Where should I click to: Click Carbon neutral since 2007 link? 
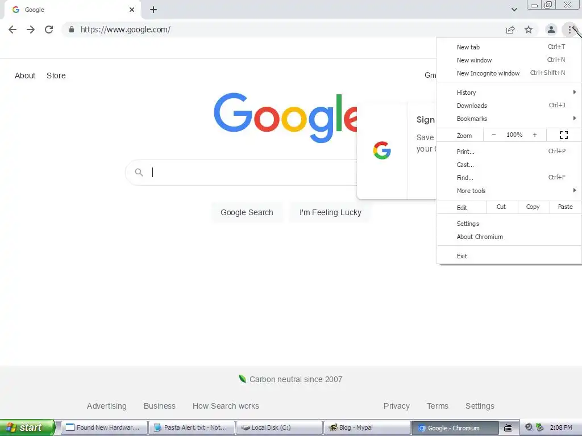[x=290, y=379]
